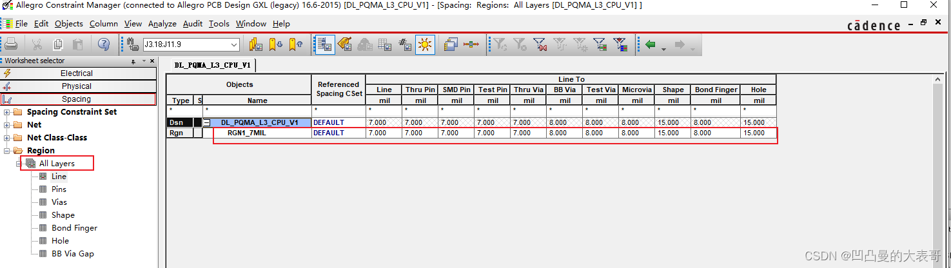Viewport: 951px width, 268px height.
Task: Open the File menu
Action: (21, 24)
